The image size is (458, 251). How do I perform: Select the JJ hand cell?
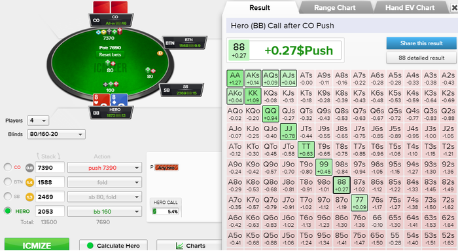tap(289, 132)
